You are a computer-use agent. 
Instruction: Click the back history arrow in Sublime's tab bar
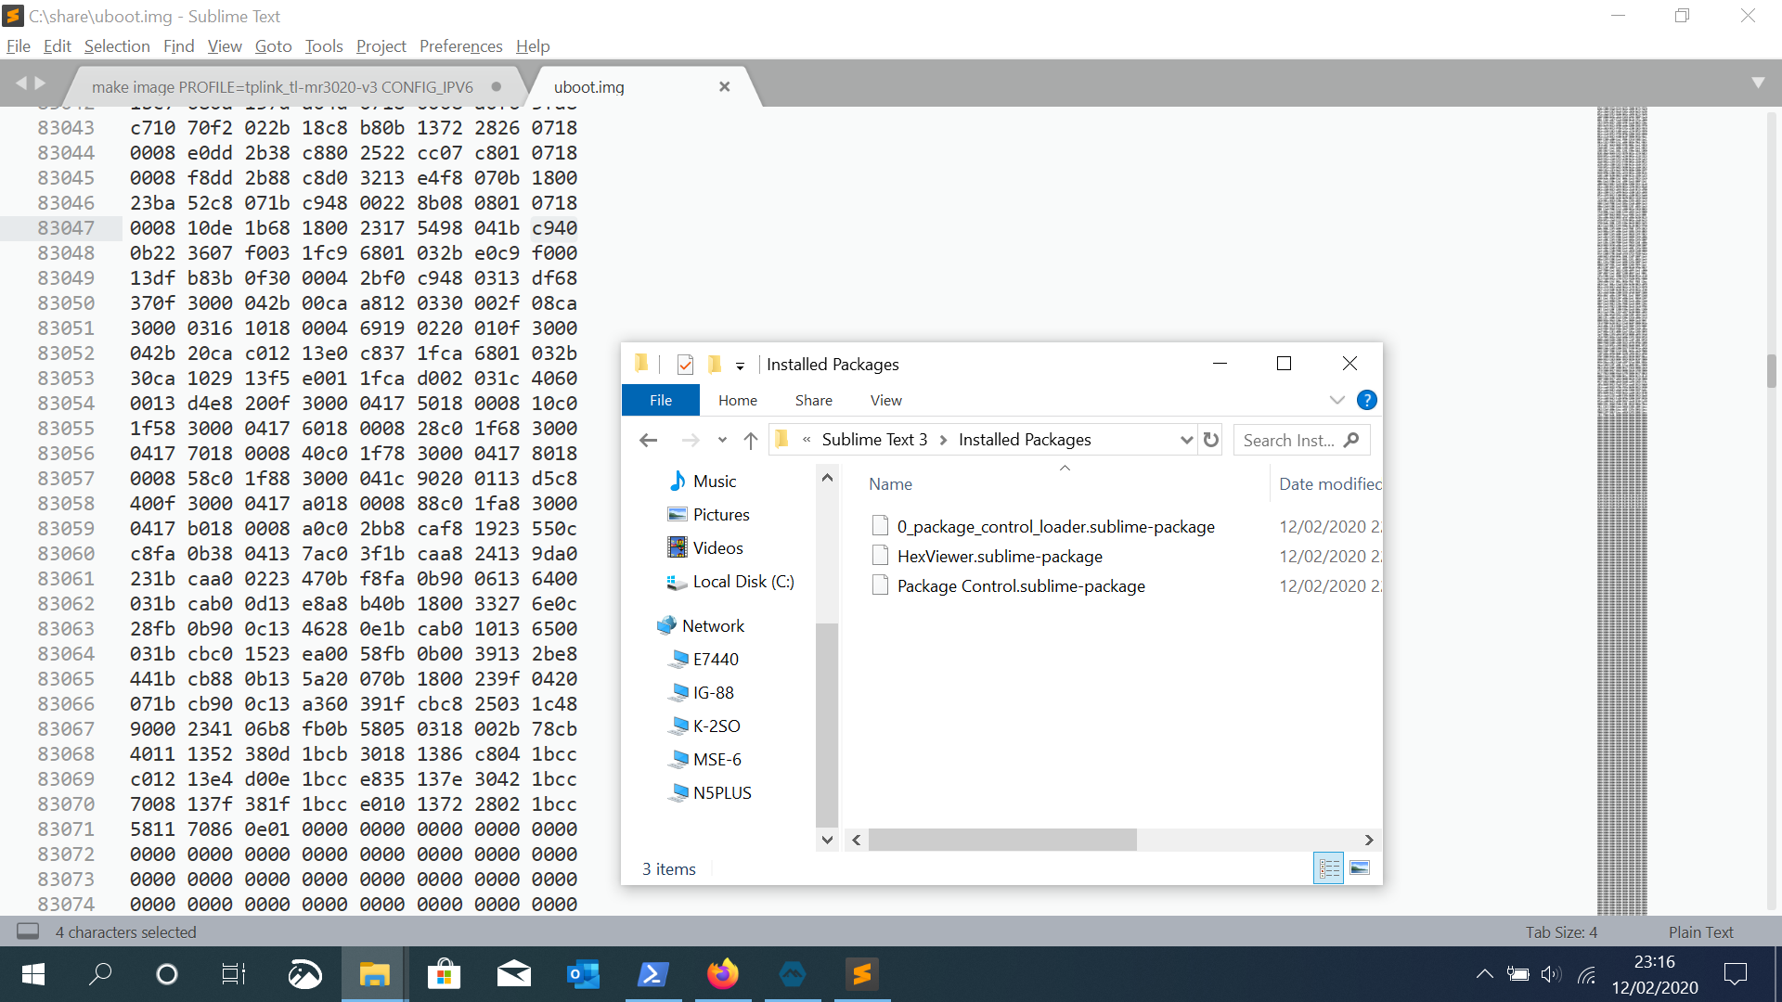pyautogui.click(x=21, y=83)
